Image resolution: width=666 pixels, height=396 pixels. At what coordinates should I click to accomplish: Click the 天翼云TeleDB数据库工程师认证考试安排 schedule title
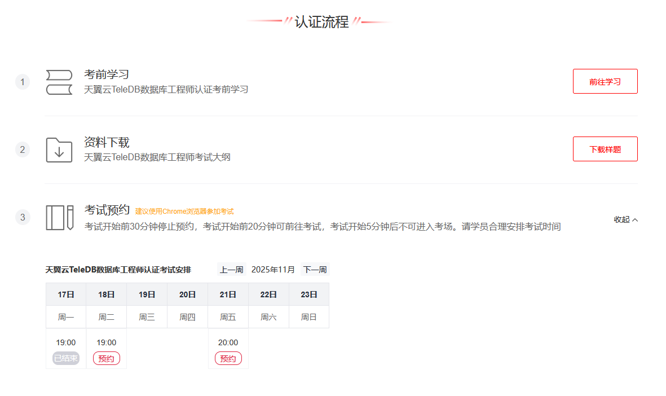pos(118,270)
